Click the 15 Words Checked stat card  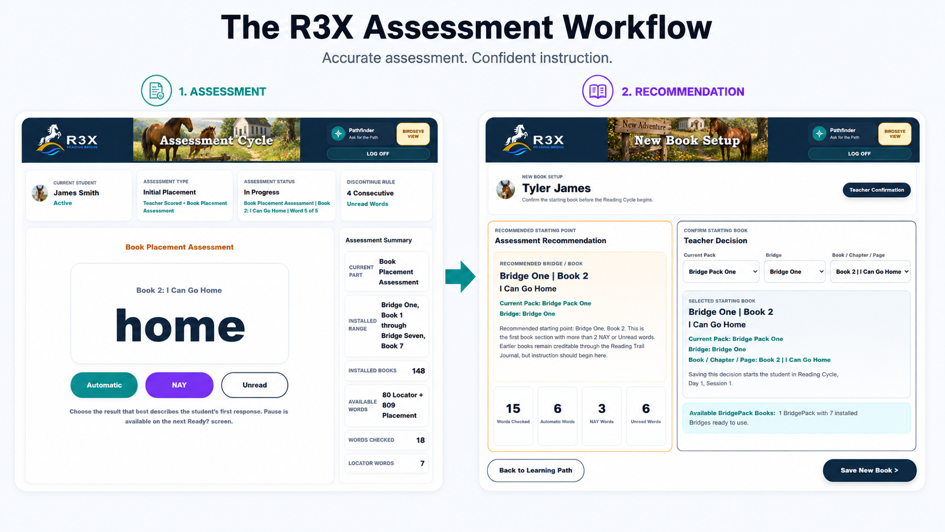pyautogui.click(x=513, y=416)
